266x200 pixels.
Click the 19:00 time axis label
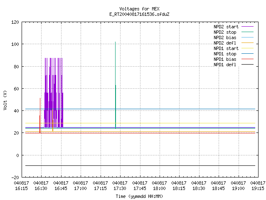(x=238, y=188)
